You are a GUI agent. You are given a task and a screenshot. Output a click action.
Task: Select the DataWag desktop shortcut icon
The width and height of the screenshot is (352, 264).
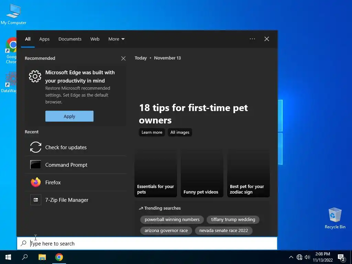(9, 82)
